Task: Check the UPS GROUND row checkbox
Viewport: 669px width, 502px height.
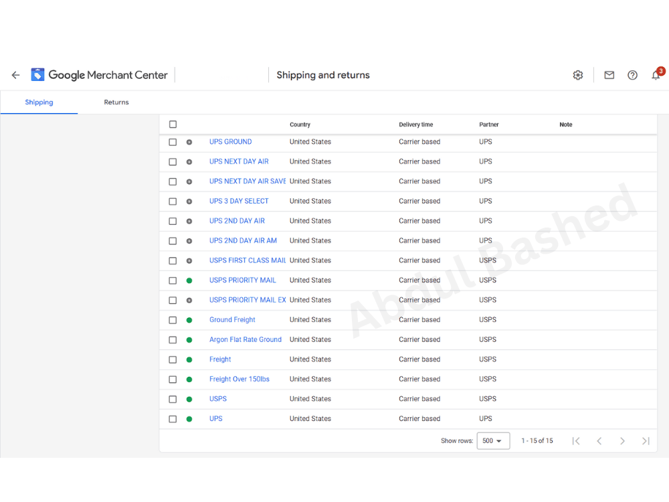Action: click(173, 142)
